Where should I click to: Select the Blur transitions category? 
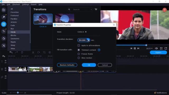[x=12, y=29]
